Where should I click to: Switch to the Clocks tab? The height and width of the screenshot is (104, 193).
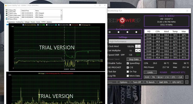click(x=38, y=22)
